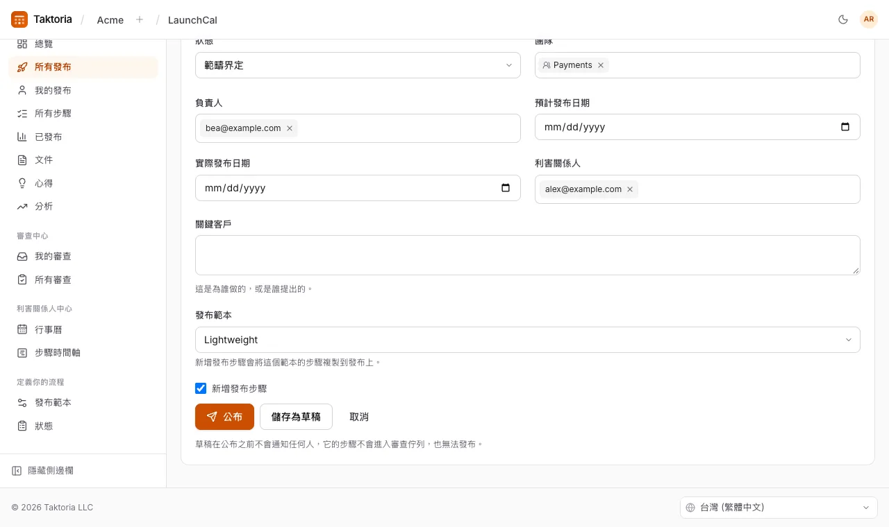Click the 公布 publish button
This screenshot has height=527, width=889.
coord(224,417)
